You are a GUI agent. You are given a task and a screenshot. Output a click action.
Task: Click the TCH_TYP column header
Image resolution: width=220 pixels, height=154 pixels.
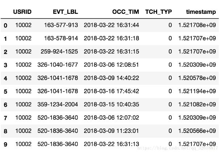click(x=159, y=12)
